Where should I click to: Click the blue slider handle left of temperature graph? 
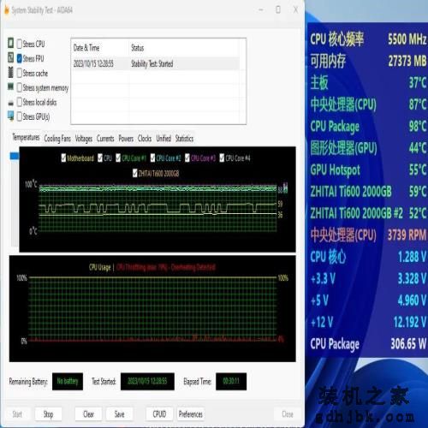[x=15, y=156]
